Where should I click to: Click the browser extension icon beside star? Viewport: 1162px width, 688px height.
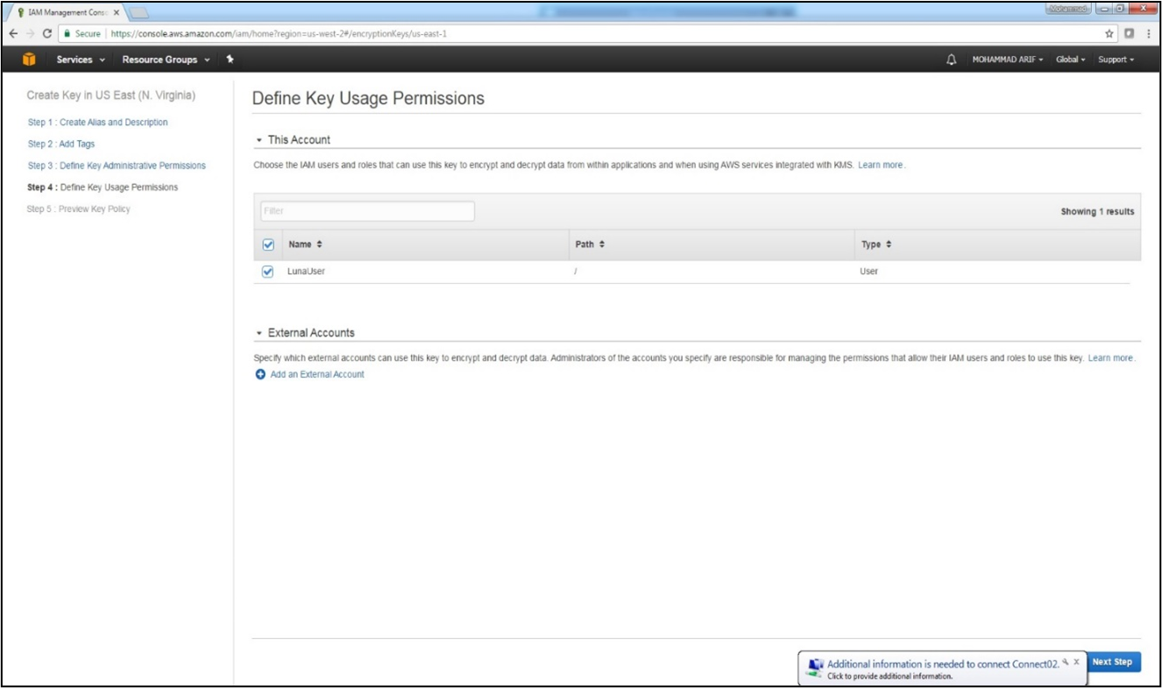(x=1130, y=33)
